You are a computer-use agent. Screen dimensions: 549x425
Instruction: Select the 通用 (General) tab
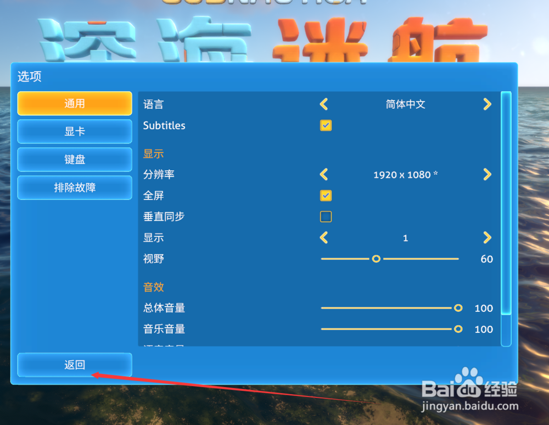[75, 104]
